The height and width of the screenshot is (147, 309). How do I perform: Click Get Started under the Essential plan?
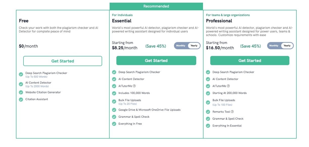(156, 60)
